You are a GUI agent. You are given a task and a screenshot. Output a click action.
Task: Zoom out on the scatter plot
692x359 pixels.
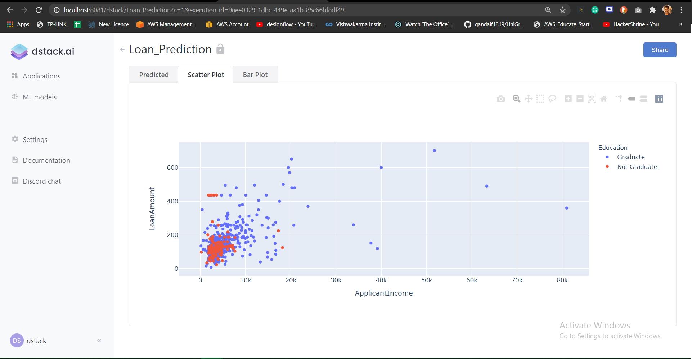click(x=580, y=99)
